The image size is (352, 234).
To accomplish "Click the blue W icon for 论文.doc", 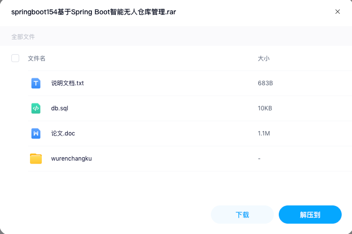I will [36, 134].
